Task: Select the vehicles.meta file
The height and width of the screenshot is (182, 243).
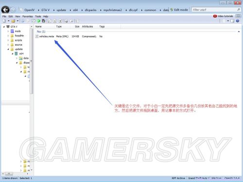Action: (x=47, y=36)
